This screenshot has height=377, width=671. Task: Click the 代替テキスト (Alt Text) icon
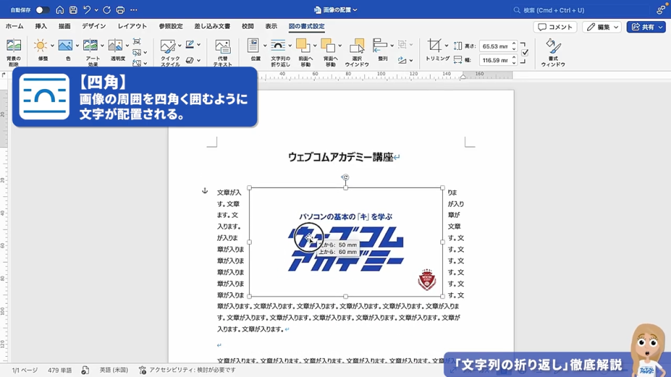[221, 46]
